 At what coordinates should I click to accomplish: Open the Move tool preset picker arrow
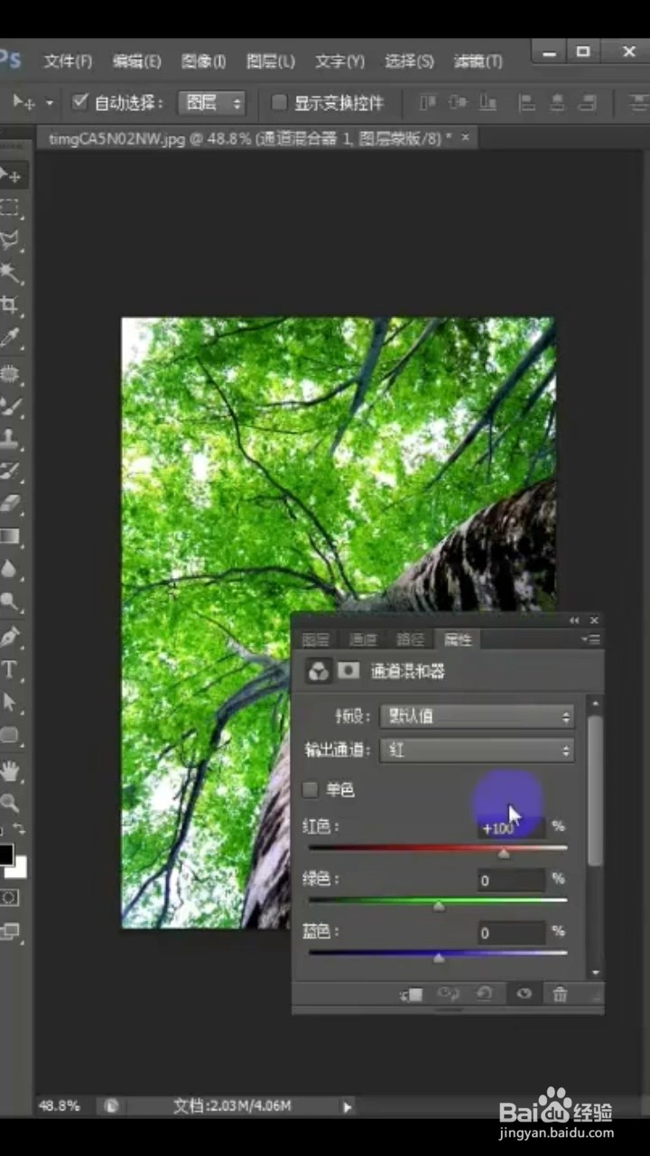click(x=49, y=103)
